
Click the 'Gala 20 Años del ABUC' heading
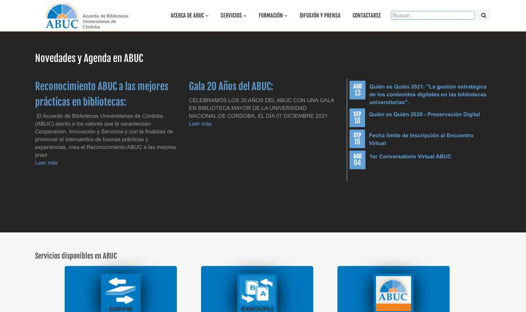[x=231, y=87]
